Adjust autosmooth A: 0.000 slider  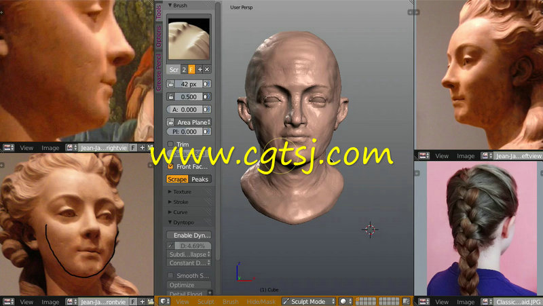tap(185, 109)
